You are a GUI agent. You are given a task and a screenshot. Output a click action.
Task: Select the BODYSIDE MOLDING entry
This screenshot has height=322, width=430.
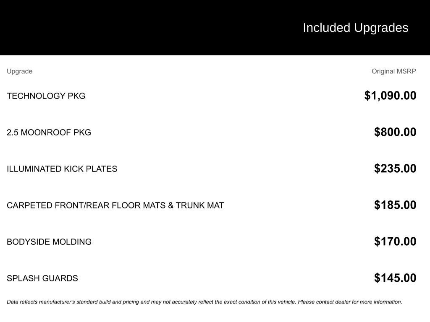tap(49, 242)
